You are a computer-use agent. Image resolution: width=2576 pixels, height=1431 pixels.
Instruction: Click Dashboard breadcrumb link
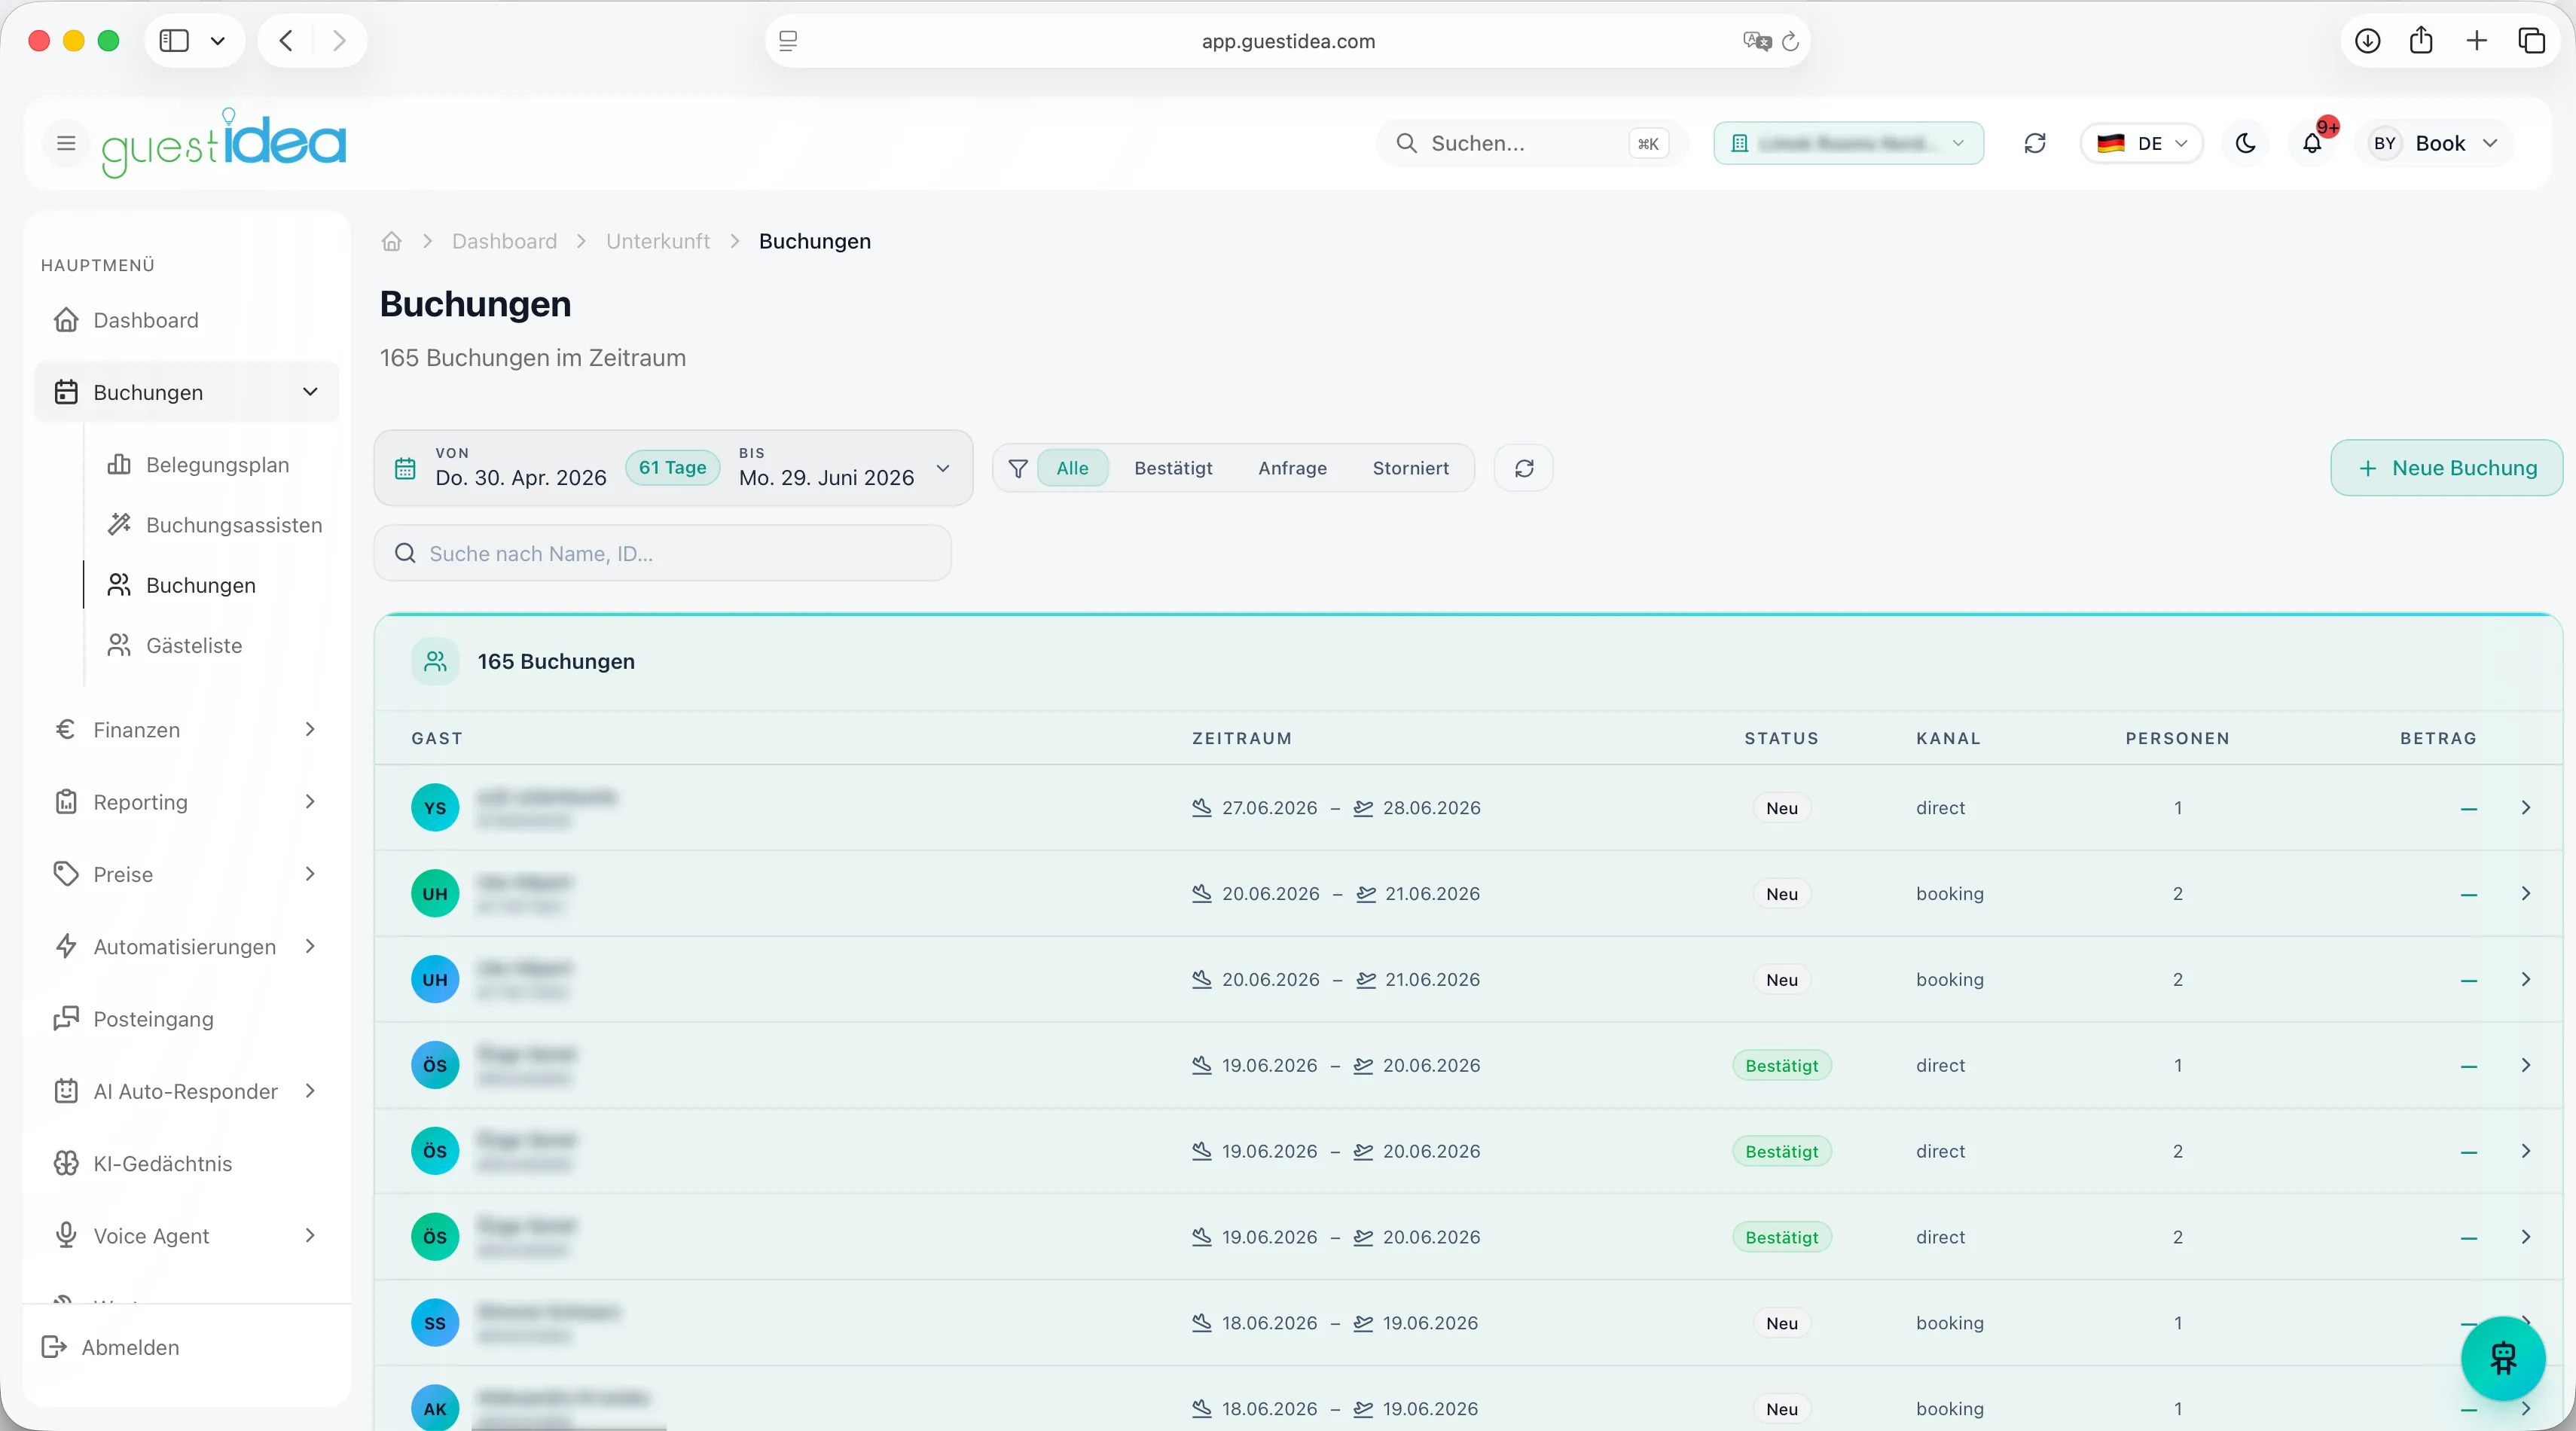coord(504,241)
